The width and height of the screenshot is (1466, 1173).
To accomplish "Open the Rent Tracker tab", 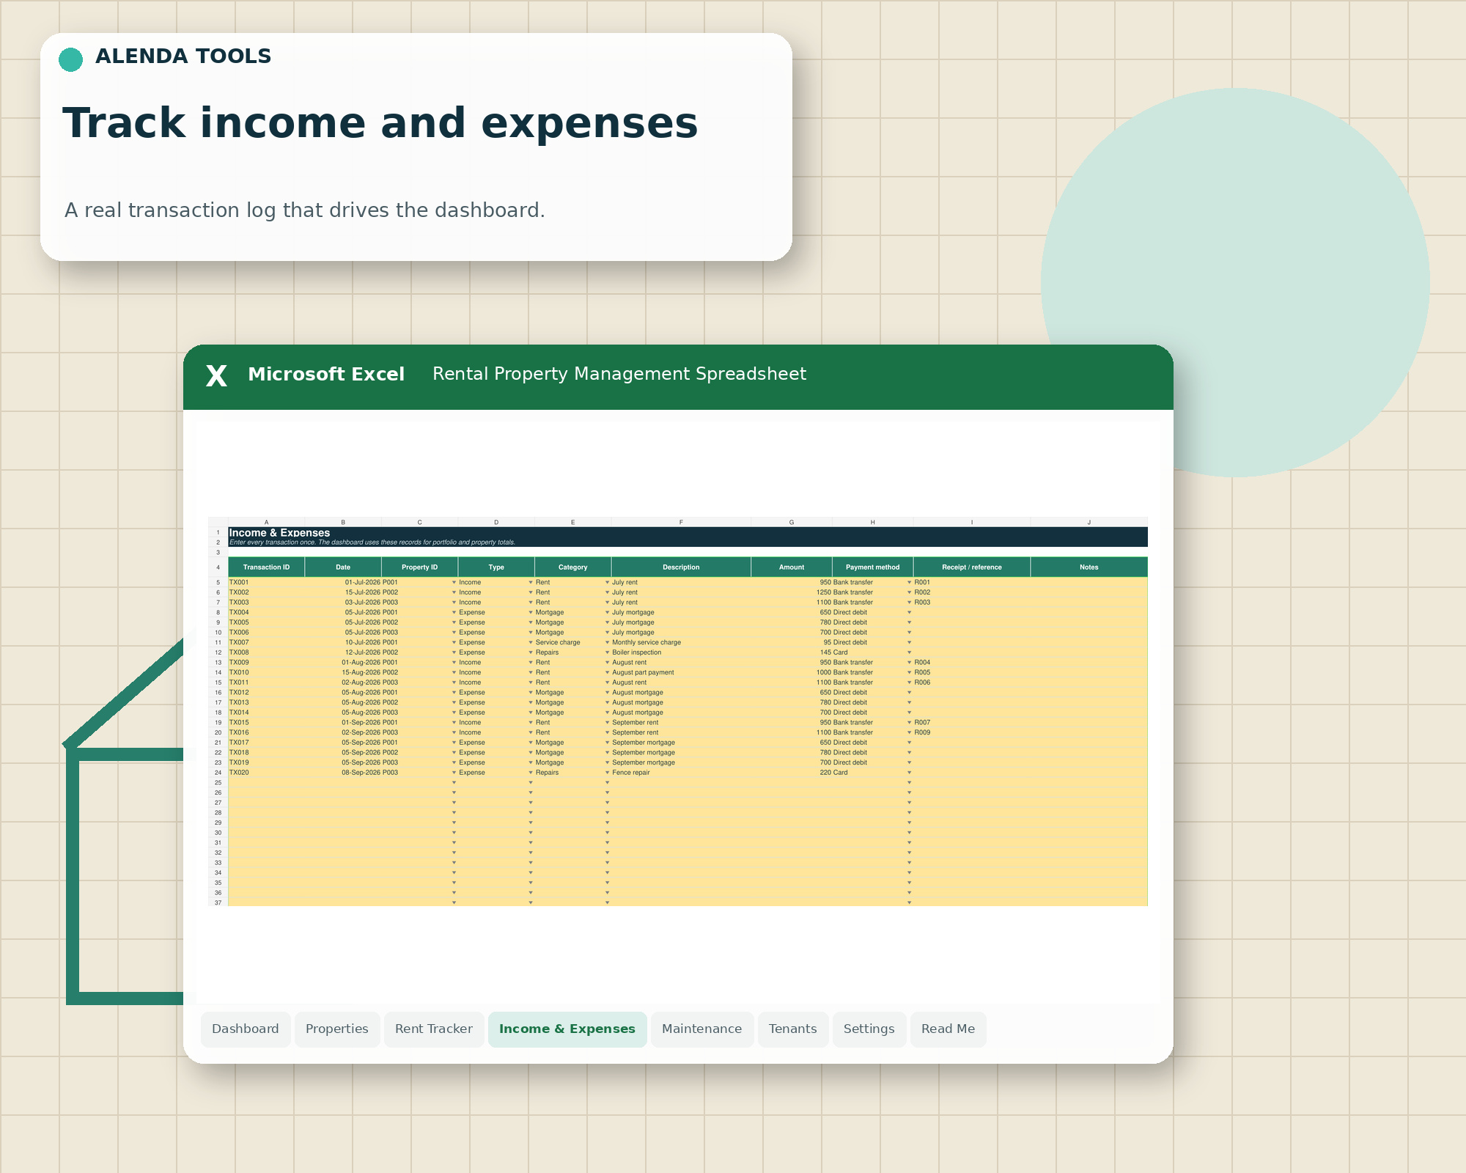I will (434, 1029).
